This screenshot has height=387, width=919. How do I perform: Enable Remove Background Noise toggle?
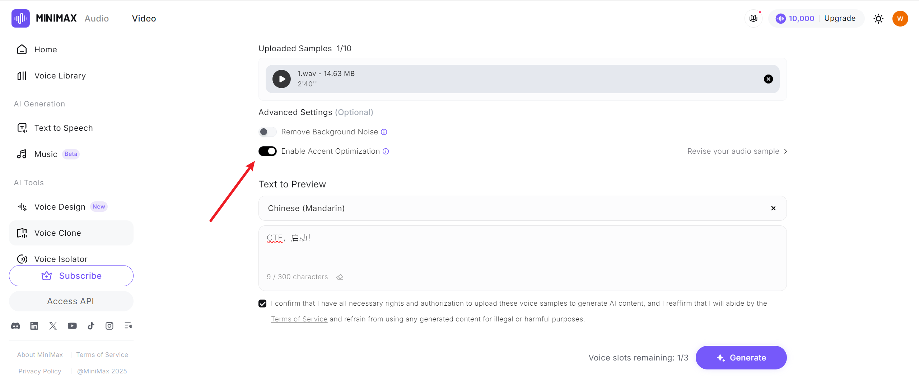click(267, 132)
